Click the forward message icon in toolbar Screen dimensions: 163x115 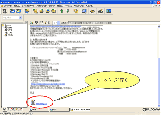point(53,11)
